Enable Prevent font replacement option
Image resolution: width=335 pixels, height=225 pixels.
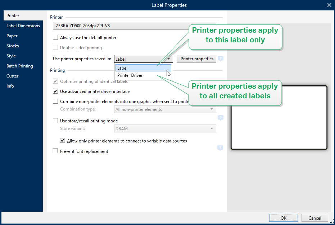[x=55, y=151]
